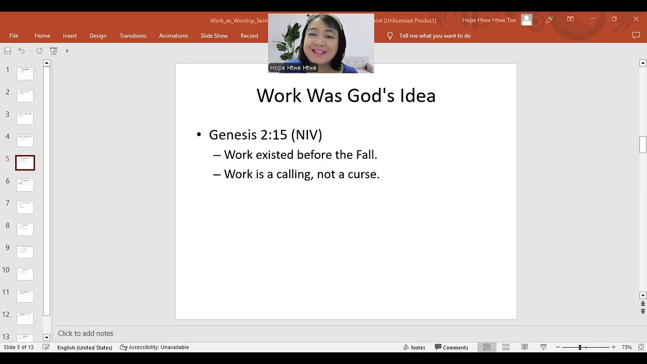The image size is (647, 364).
Task: Select slide 7 thumbnail
Action: pos(25,207)
